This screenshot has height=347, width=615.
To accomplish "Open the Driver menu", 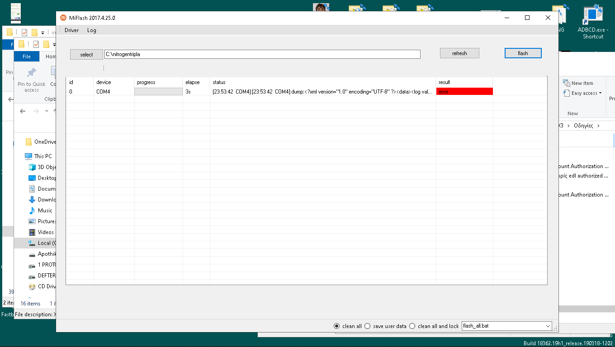I will [71, 30].
